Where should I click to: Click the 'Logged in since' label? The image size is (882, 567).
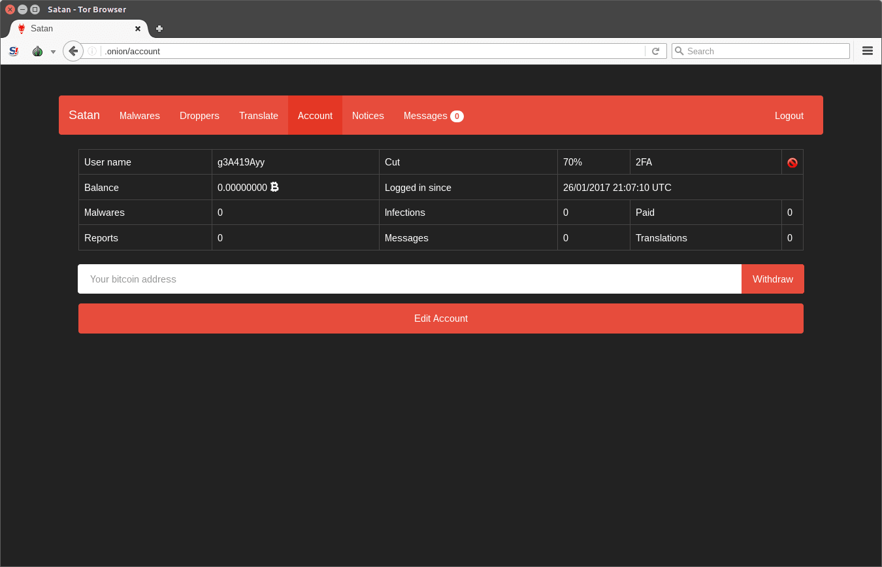pos(418,188)
